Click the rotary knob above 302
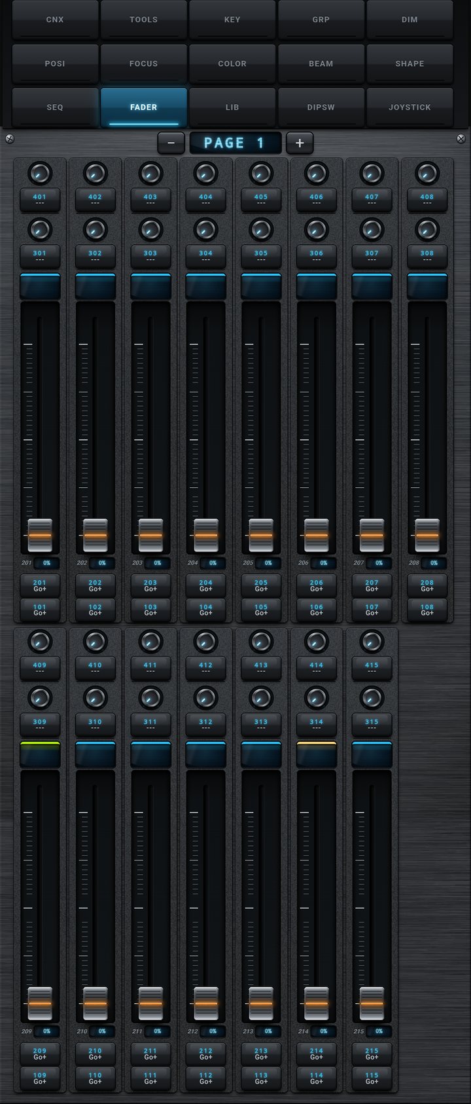Screen dimensions: 471x1104 [96, 230]
